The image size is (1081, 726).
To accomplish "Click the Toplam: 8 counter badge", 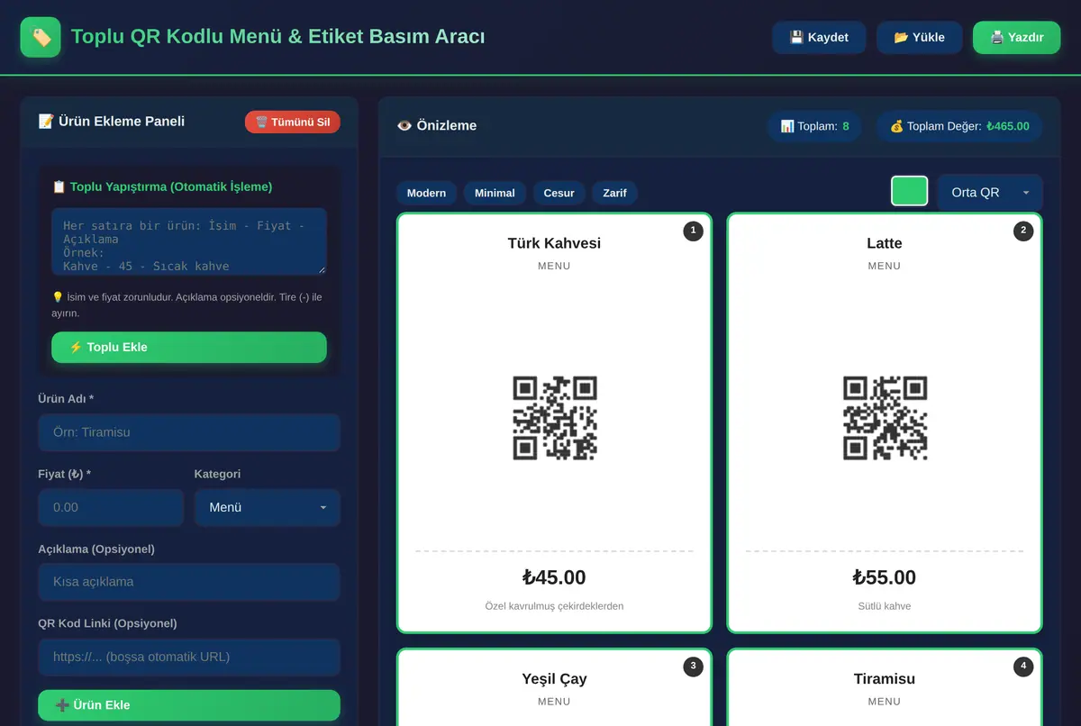I will point(815,126).
